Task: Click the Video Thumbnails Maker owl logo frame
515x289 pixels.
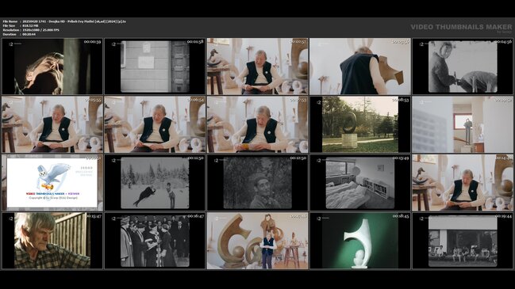Action: coord(52,183)
